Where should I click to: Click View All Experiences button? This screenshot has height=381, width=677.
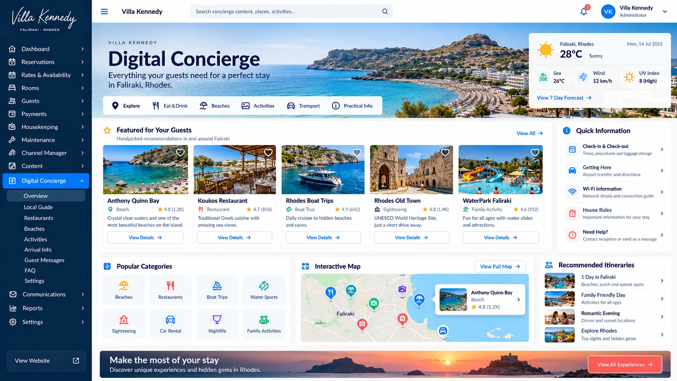(x=625, y=364)
